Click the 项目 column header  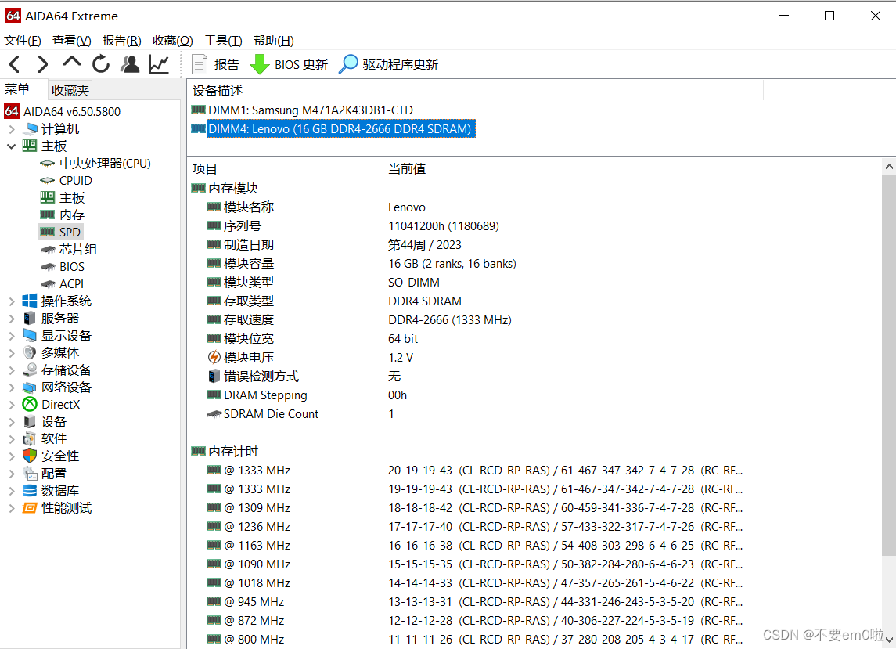(285, 168)
